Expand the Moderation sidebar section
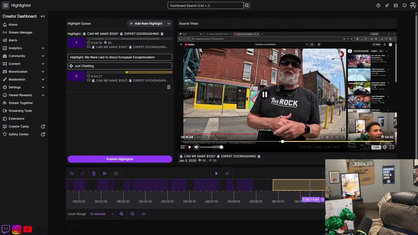Image resolution: width=418 pixels, height=235 pixels. [x=43, y=79]
